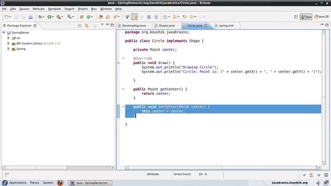The height and width of the screenshot is (186, 331).
Task: Open the Refactor menu
Action: tap(39, 9)
